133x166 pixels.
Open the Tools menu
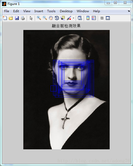pyautogui.click(x=51, y=11)
